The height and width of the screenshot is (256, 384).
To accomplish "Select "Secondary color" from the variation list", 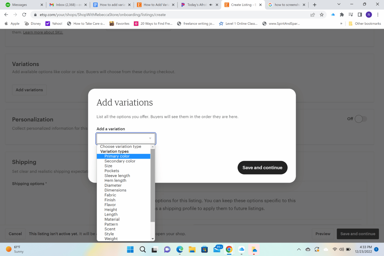I will (x=120, y=161).
